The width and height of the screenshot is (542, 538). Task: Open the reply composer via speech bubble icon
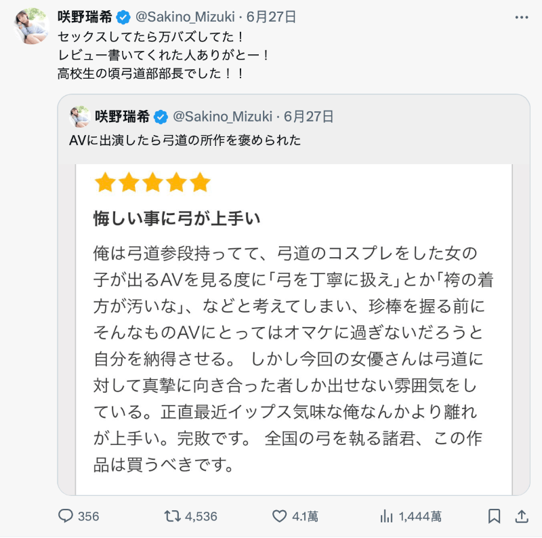click(66, 516)
